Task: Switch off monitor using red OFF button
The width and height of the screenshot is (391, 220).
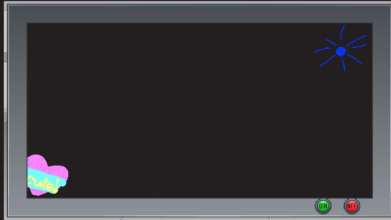Action: point(352,206)
